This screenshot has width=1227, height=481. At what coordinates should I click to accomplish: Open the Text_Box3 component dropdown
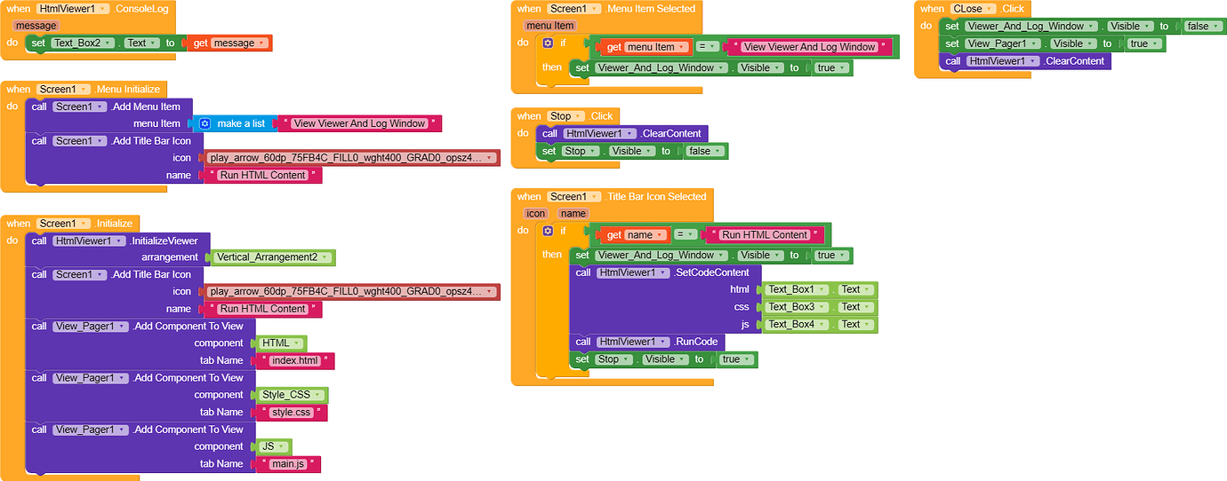pos(798,307)
